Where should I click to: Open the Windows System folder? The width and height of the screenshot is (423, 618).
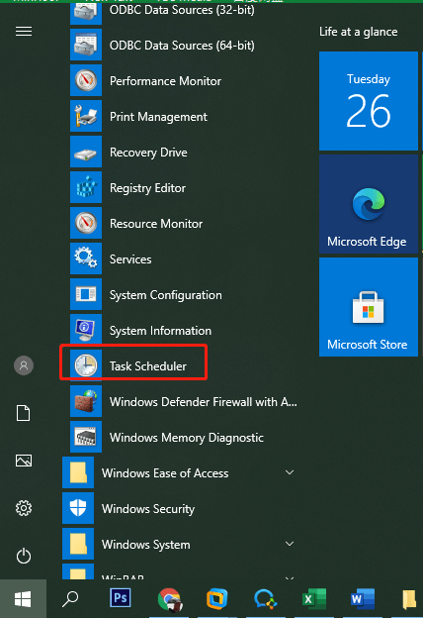click(x=180, y=544)
